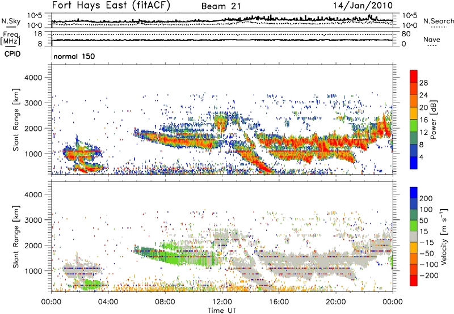Screen dimensions: 454x314
Task: Click the red swatch atop Power colorbar
Action: click(414, 77)
